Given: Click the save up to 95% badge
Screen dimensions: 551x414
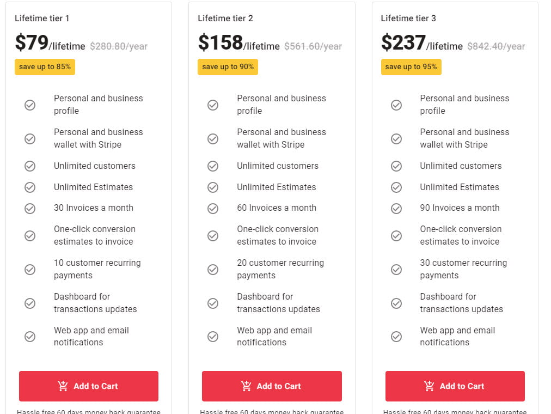Looking at the screenshot, I should 411,66.
